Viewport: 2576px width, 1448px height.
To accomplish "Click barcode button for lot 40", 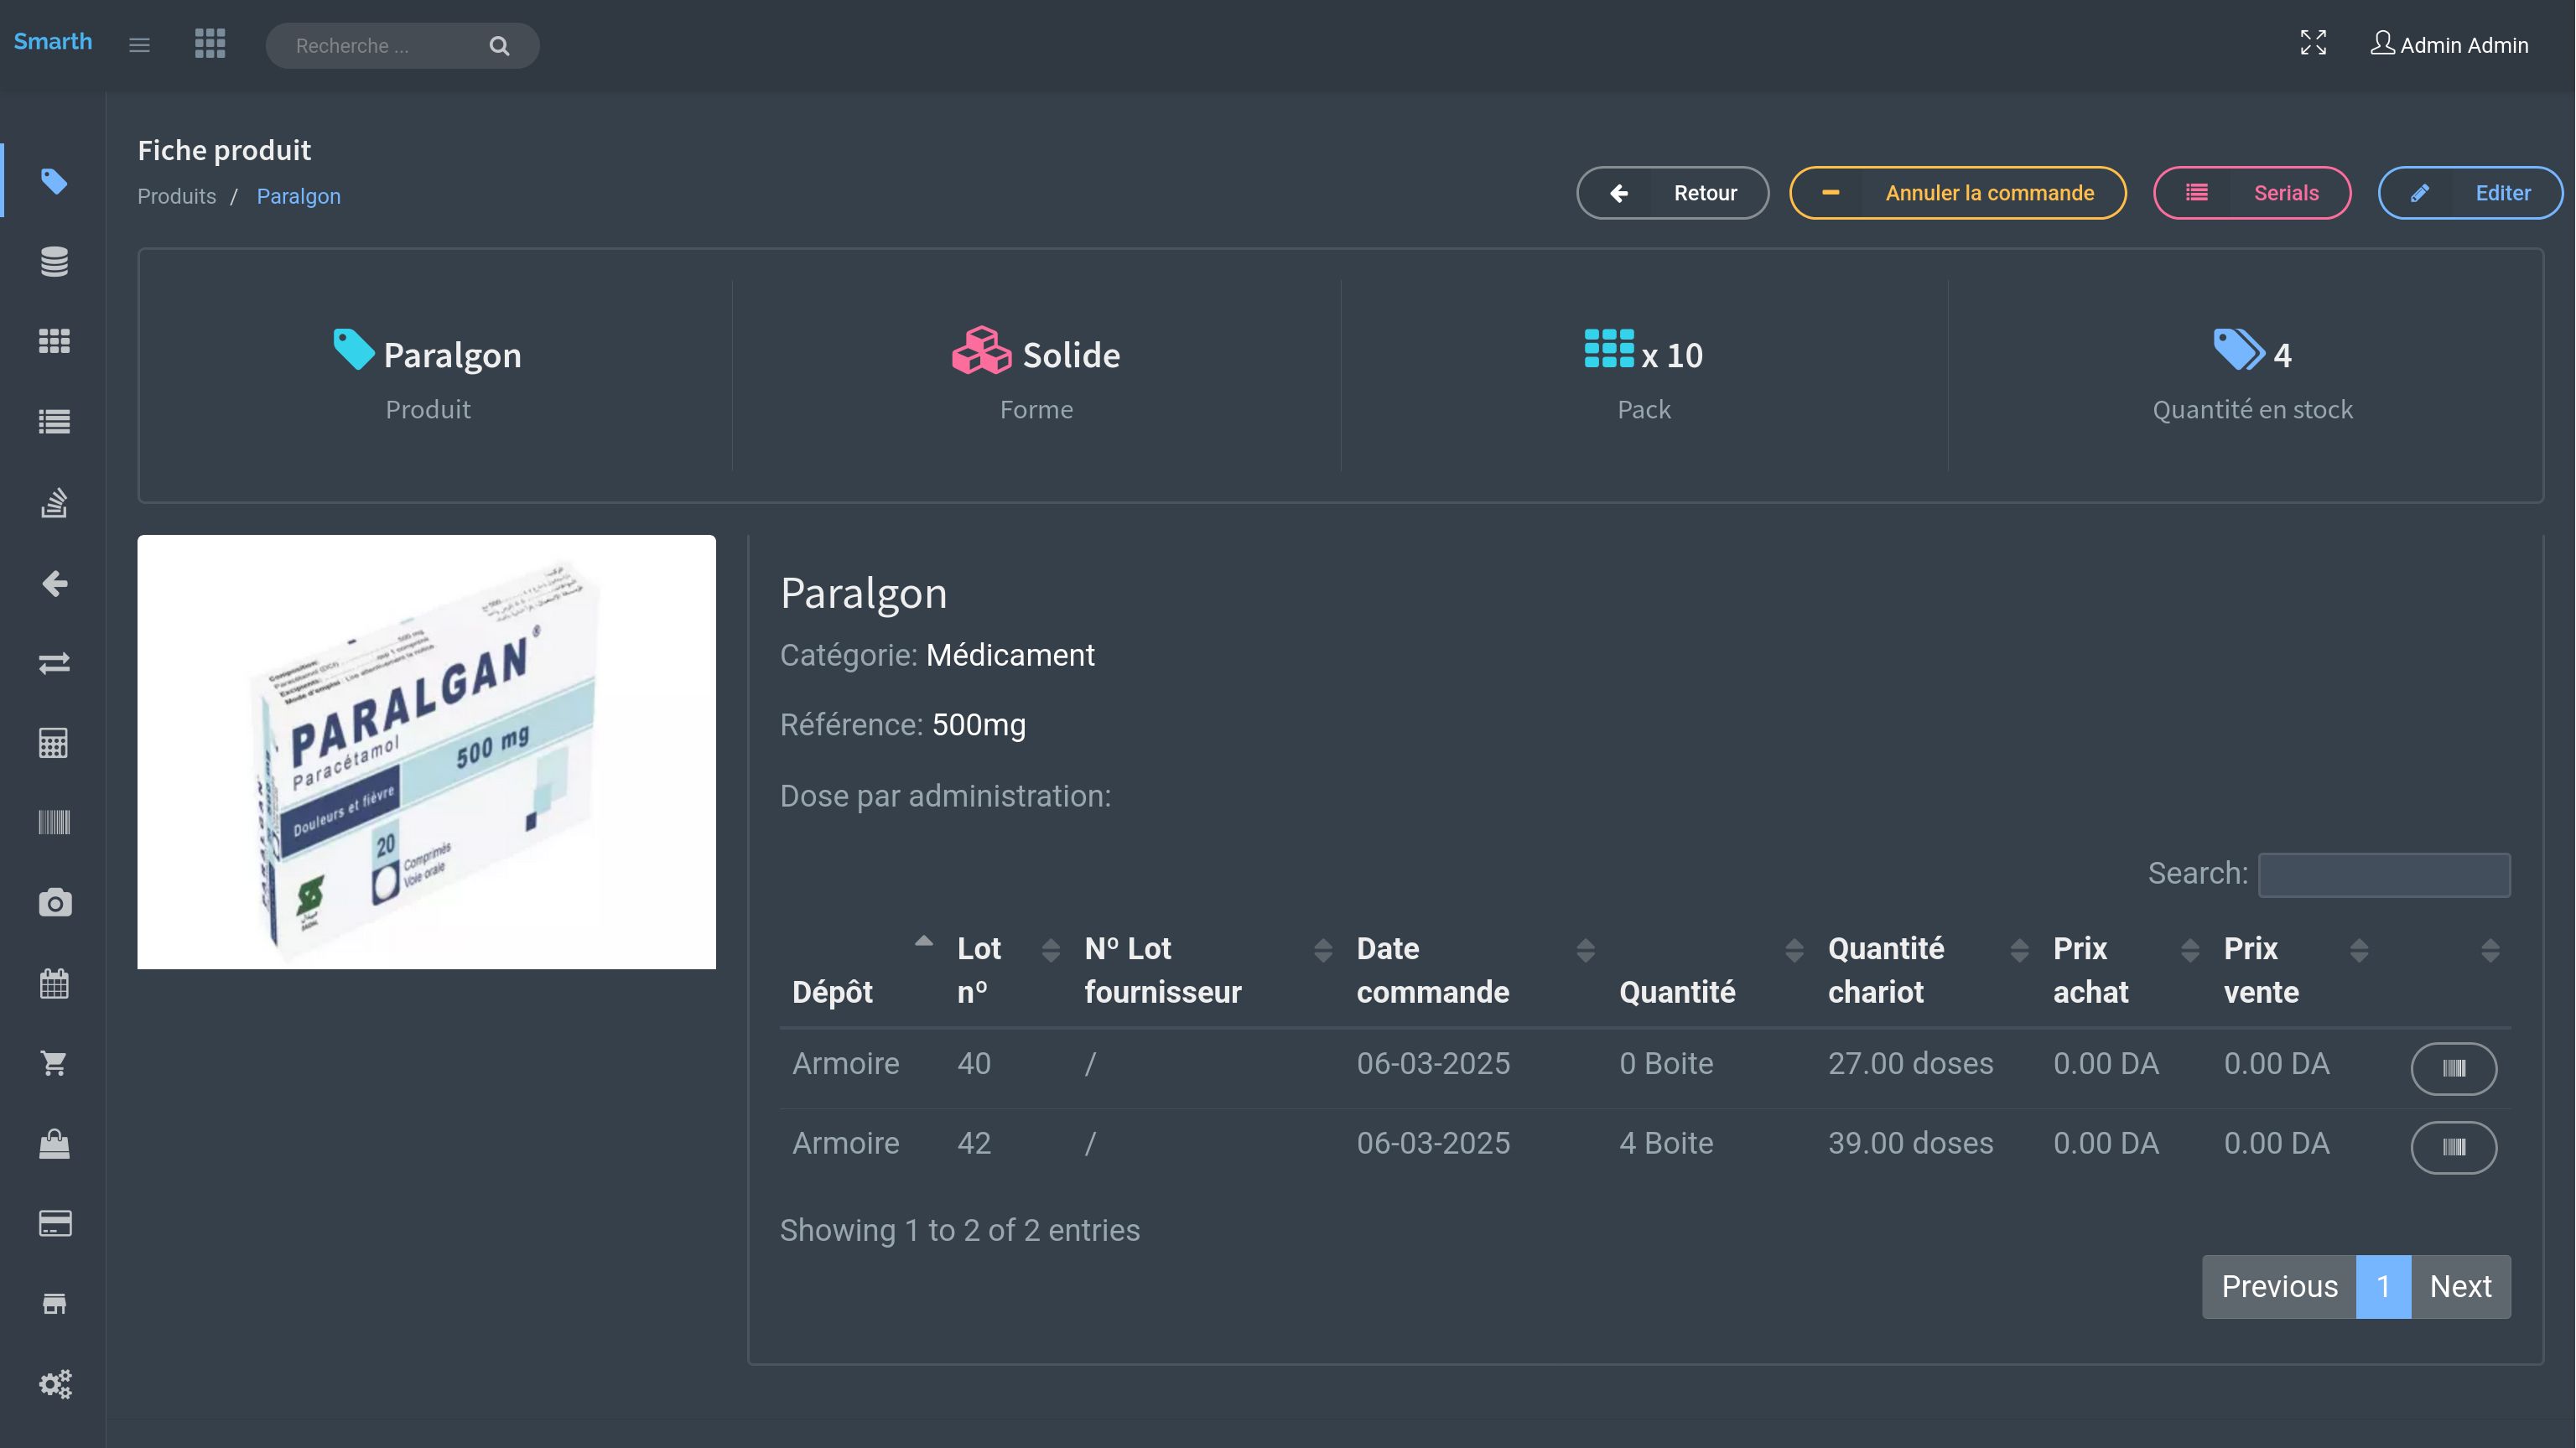I will [x=2453, y=1068].
